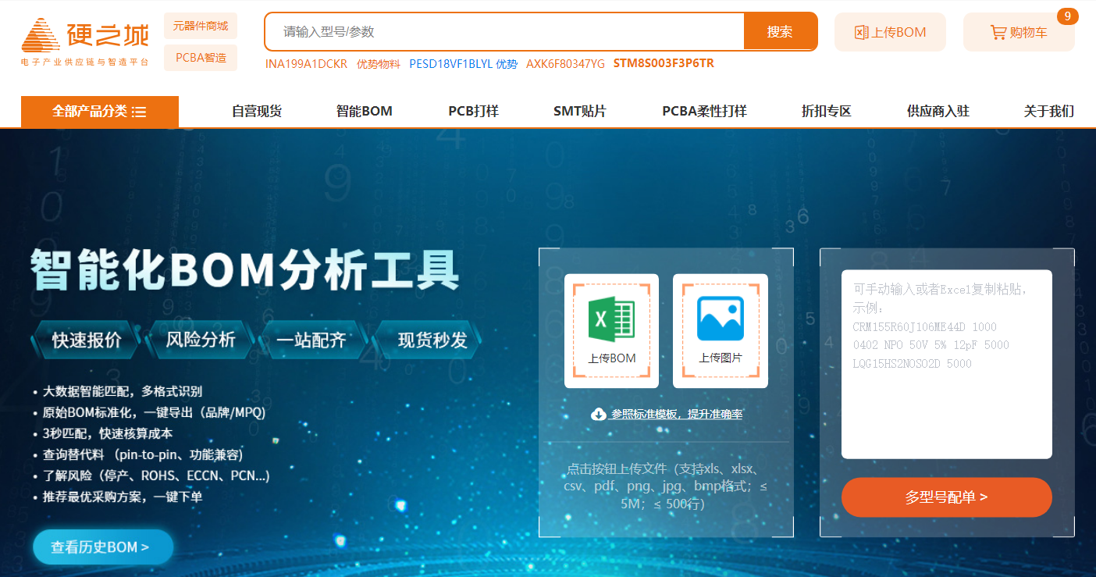Click the Excel 上传BOM icon
This screenshot has height=577, width=1096.
click(611, 319)
